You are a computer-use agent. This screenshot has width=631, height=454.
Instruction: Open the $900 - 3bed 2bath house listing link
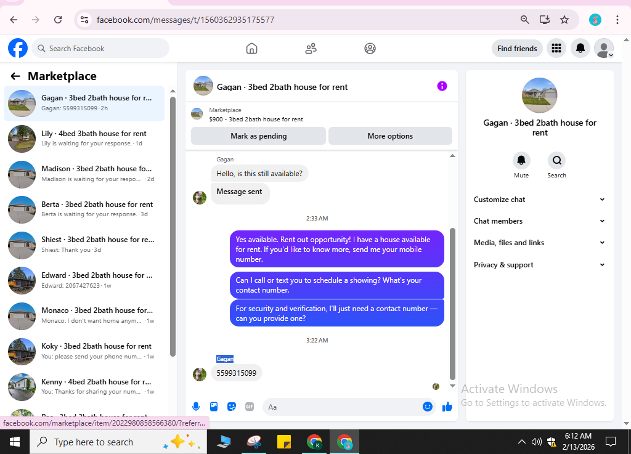click(x=256, y=120)
